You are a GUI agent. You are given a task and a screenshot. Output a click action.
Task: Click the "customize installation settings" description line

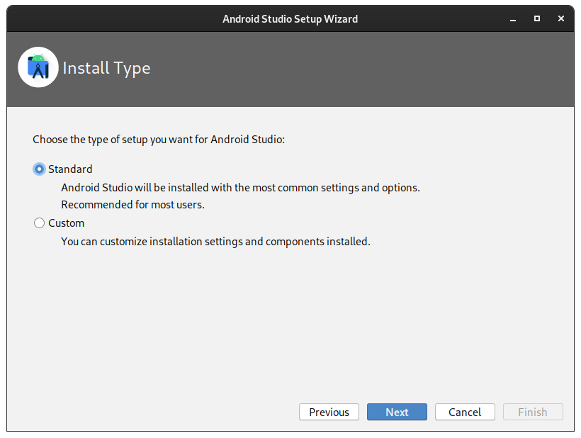tap(215, 242)
